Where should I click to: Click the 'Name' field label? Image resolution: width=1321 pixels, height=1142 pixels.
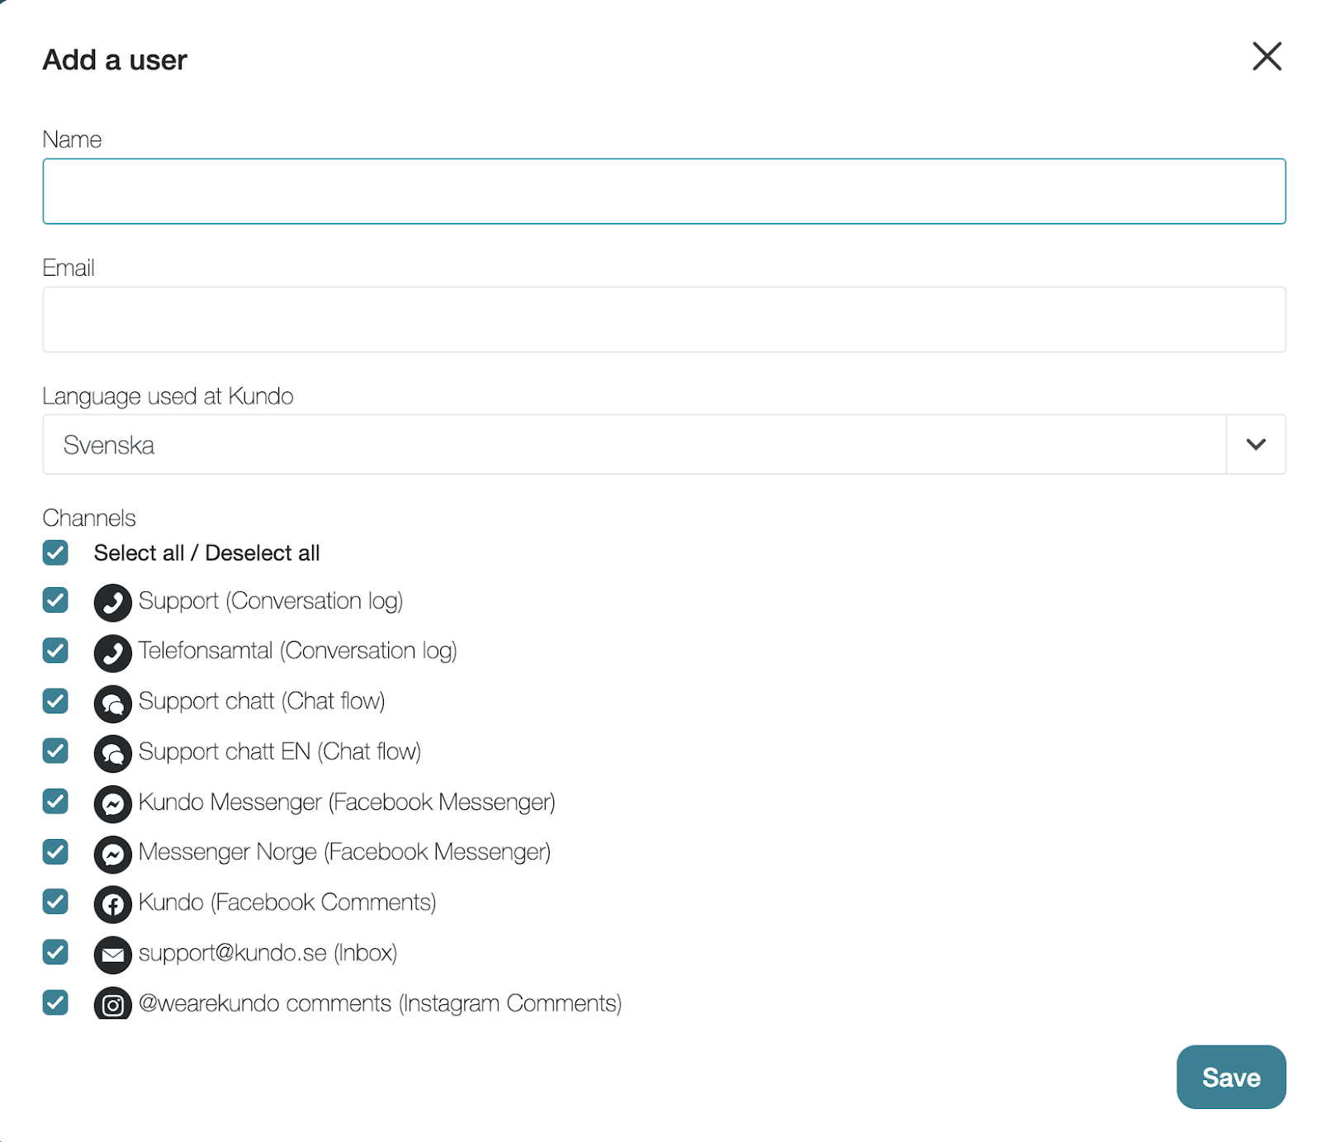72,140
